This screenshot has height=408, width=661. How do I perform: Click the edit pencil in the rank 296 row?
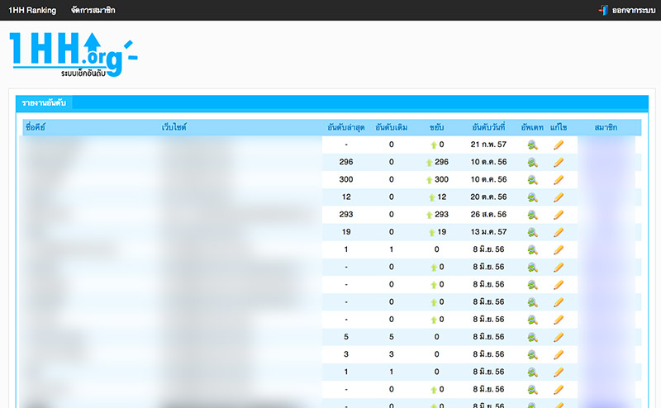(x=559, y=162)
